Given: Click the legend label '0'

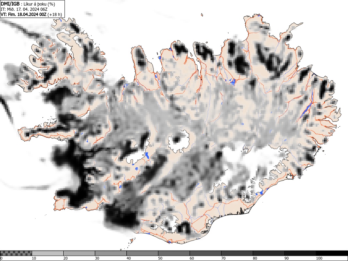Looking at the screenshot, I should point(1,258).
